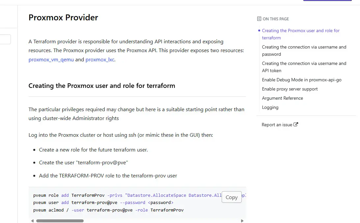Jump to Enable proxy server support section
This screenshot has width=360, height=223.
(290, 89)
